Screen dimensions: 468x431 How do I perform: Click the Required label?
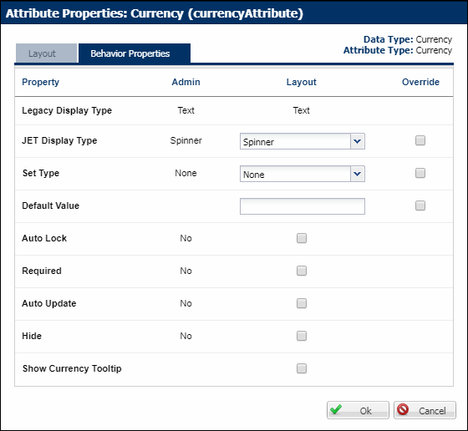[42, 271]
